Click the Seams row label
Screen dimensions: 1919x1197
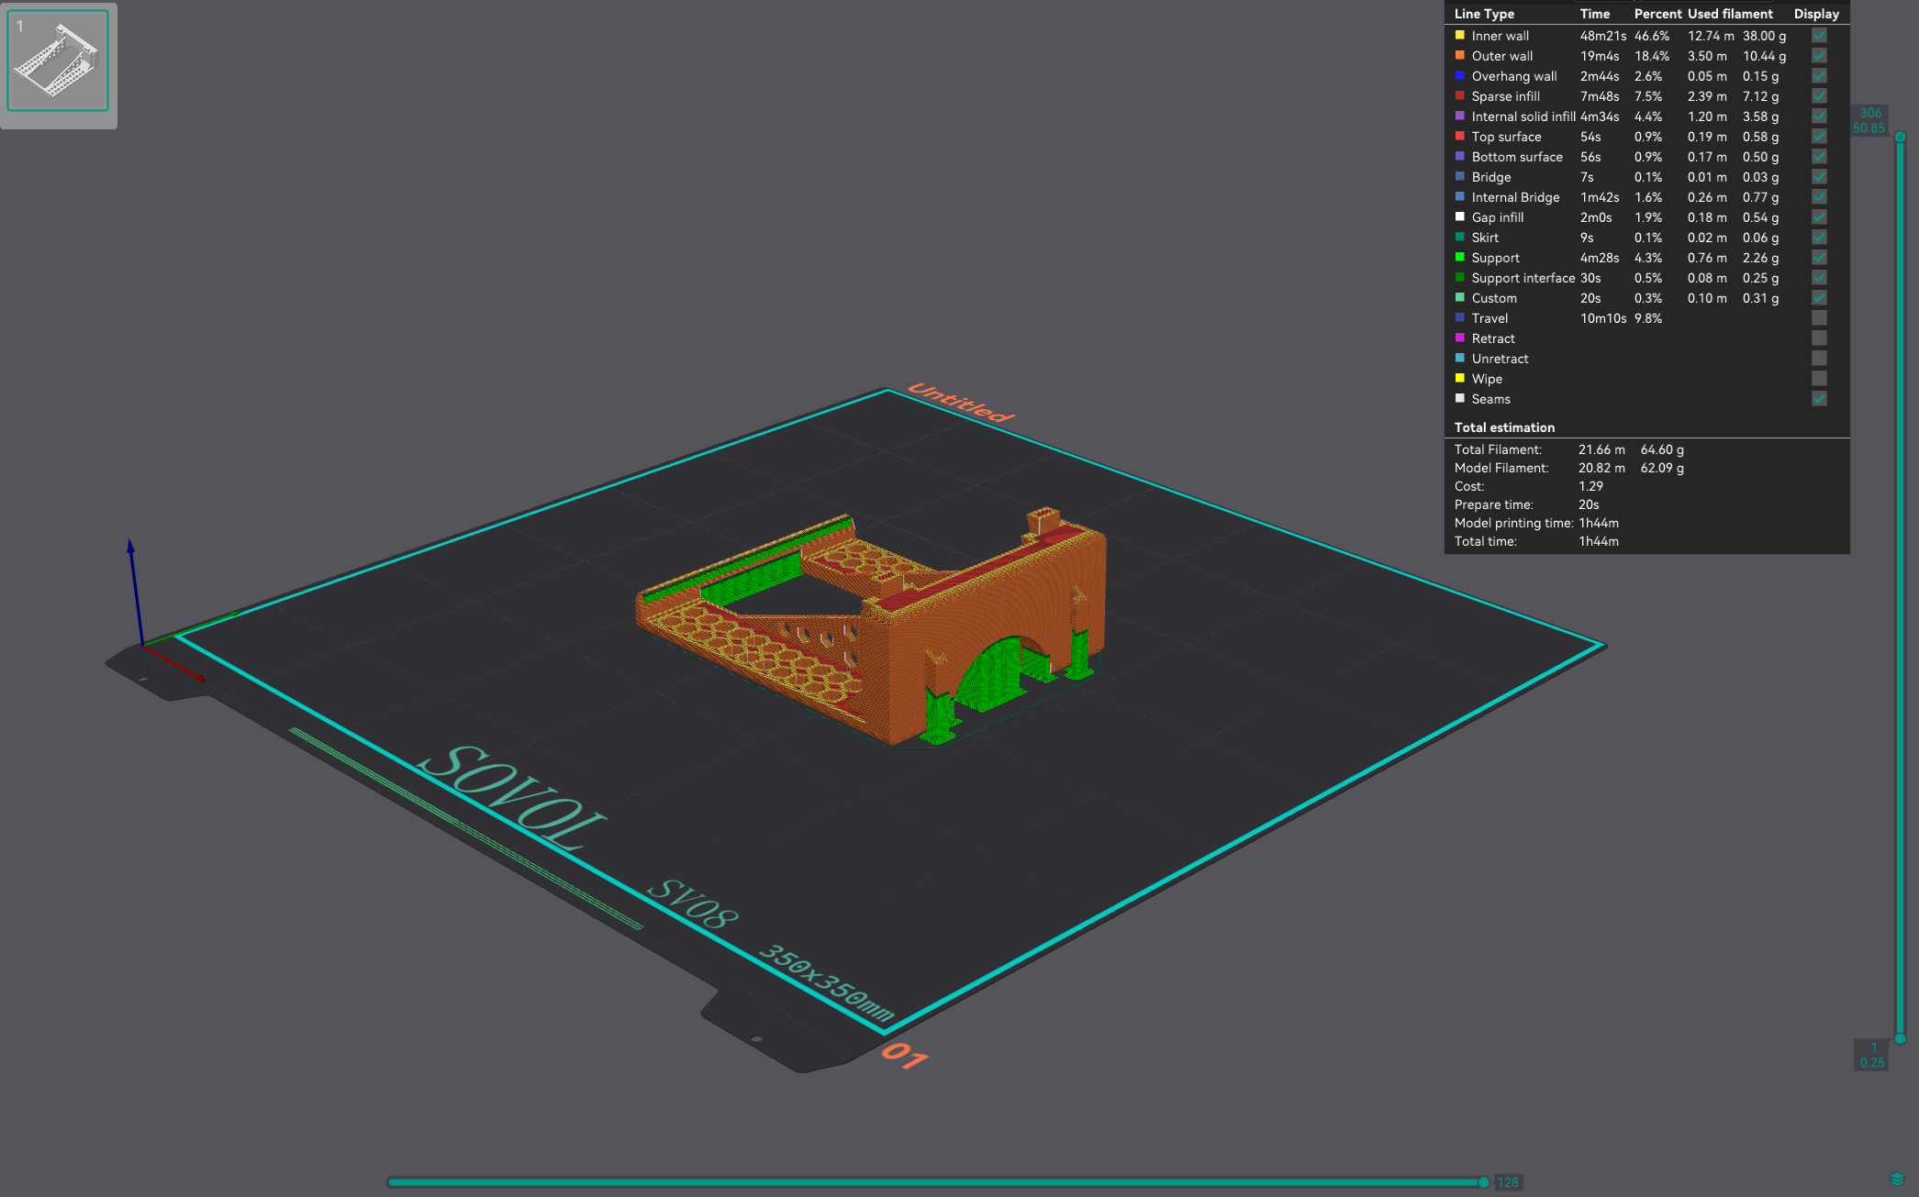click(1490, 399)
